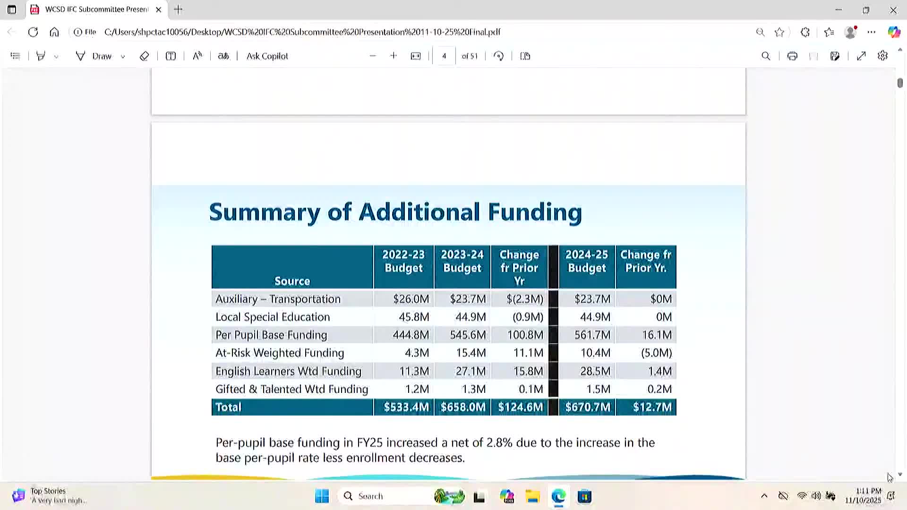Open Ask Copilot for the PDF
Image resolution: width=907 pixels, height=510 pixels.
[x=266, y=56]
